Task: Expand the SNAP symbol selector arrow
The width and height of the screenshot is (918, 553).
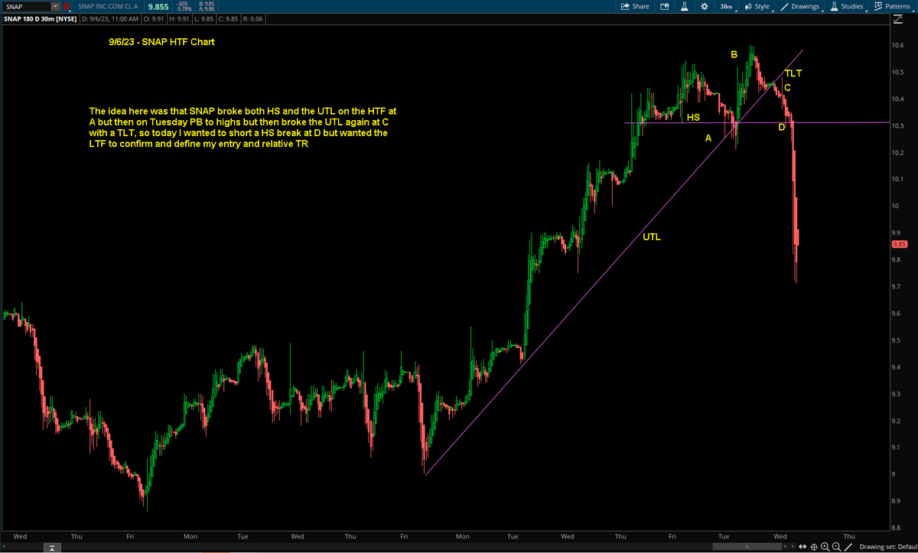Action: coord(54,6)
